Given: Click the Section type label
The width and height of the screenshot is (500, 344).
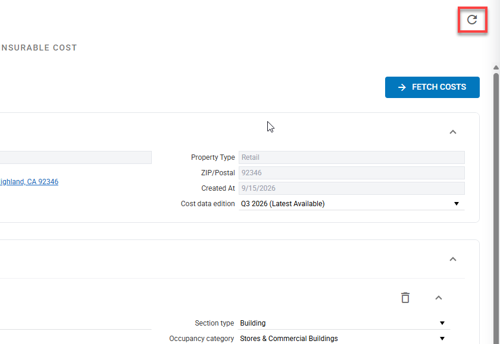Looking at the screenshot, I should [x=214, y=323].
